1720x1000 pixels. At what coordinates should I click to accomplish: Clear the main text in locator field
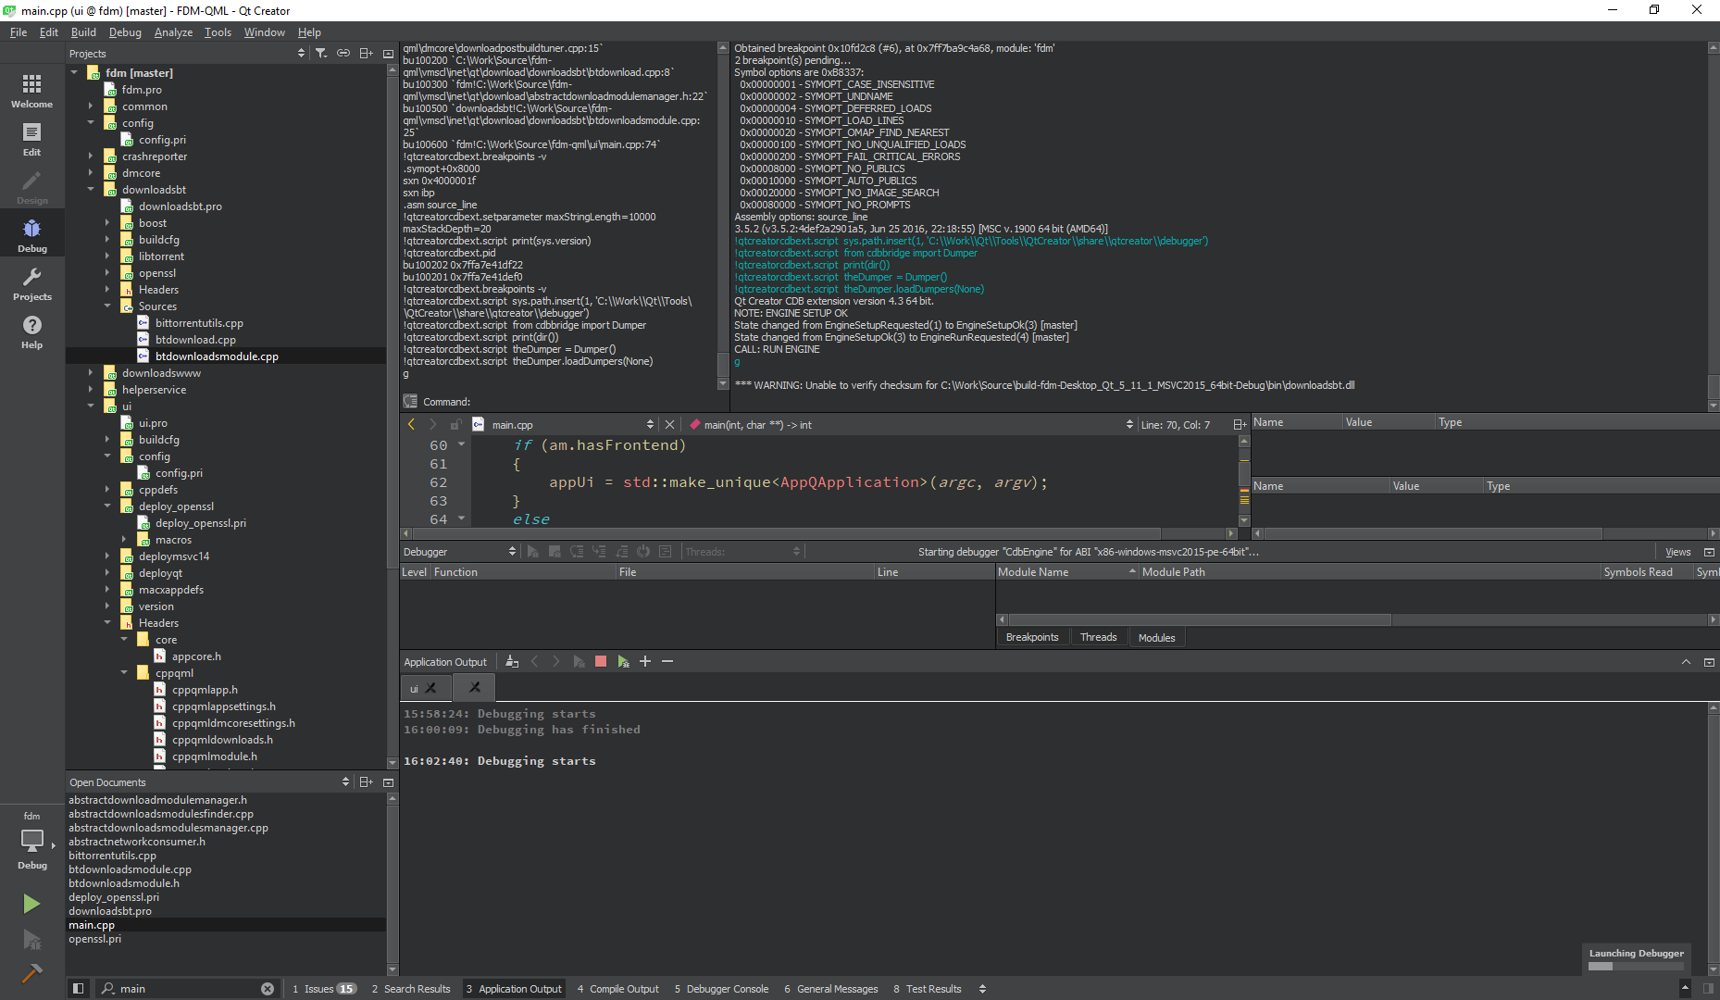[268, 988]
